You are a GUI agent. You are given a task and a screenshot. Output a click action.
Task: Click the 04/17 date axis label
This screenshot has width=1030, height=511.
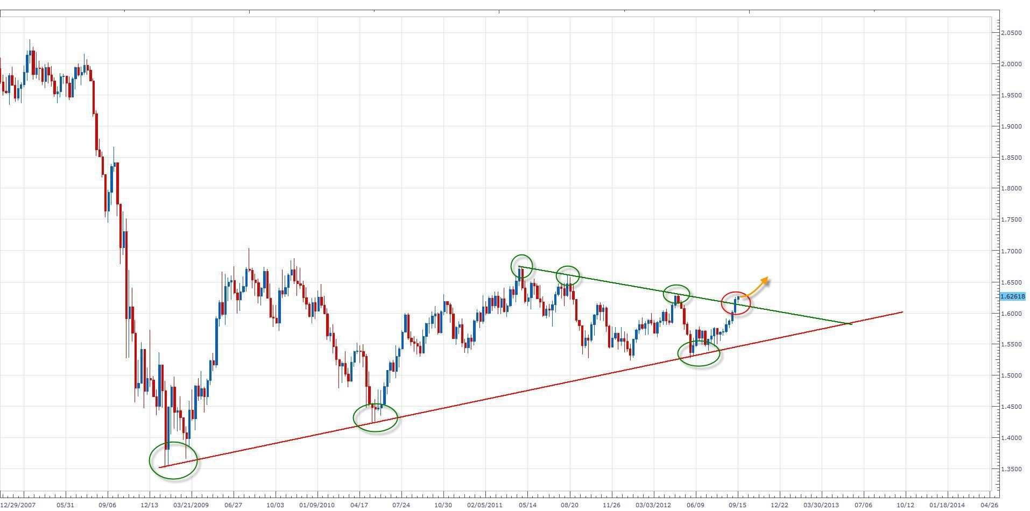(x=359, y=505)
